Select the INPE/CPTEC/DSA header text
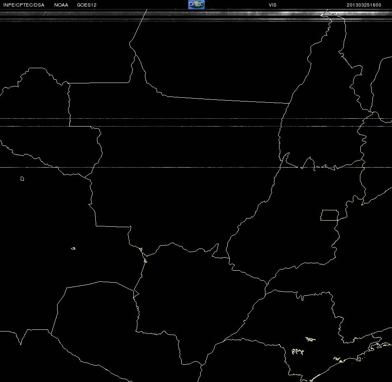Screen dimensions: 392x382 [24, 5]
